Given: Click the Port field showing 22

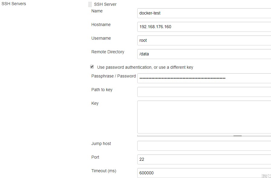Looking at the screenshot, I should click(x=204, y=159).
